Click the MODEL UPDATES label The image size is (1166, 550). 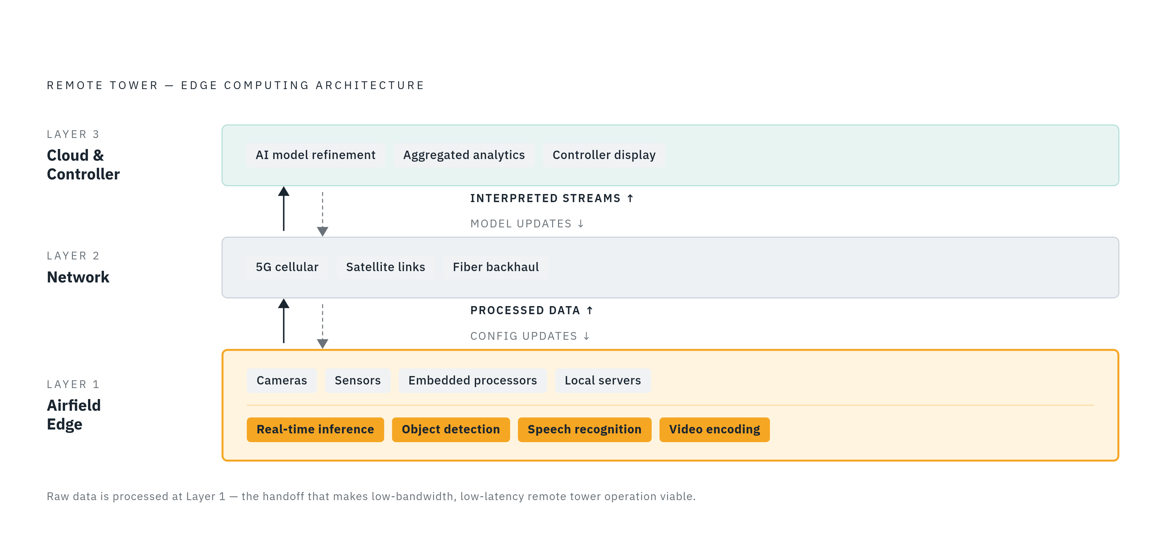coord(527,223)
